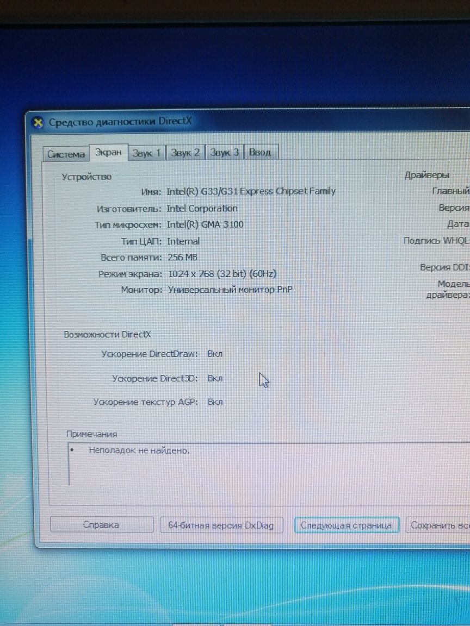Viewport: 470px width, 626px height.
Task: Open the Звук 3 tab
Action: click(x=224, y=152)
